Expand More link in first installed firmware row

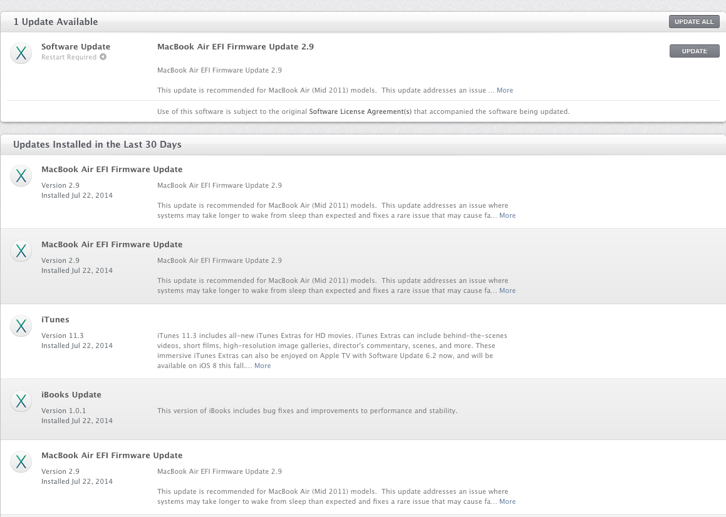coord(507,215)
